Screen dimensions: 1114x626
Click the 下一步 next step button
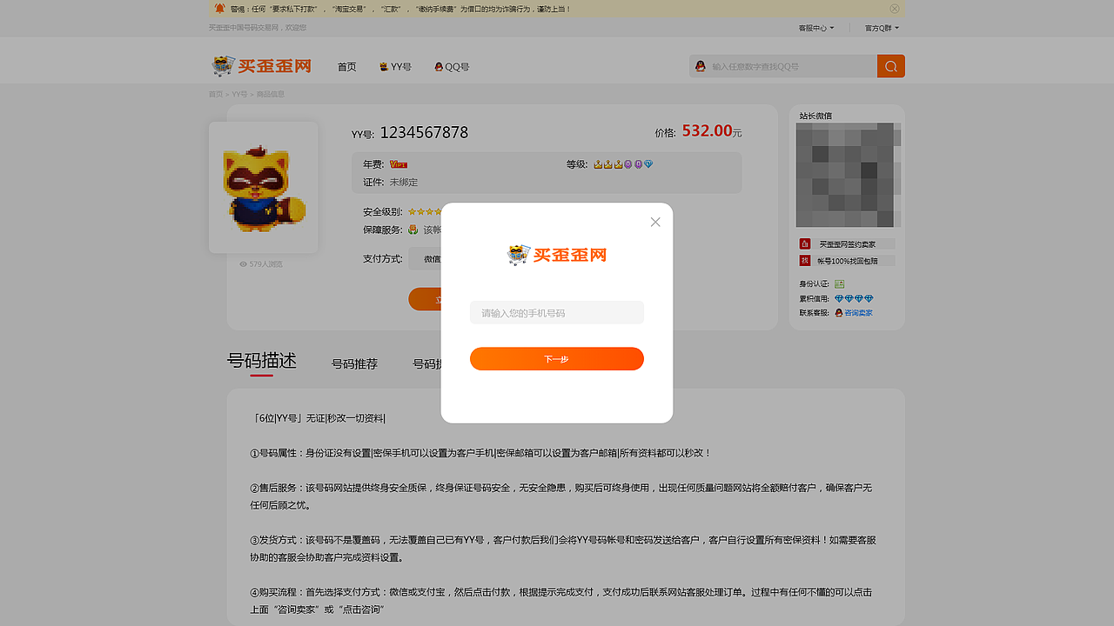(557, 359)
